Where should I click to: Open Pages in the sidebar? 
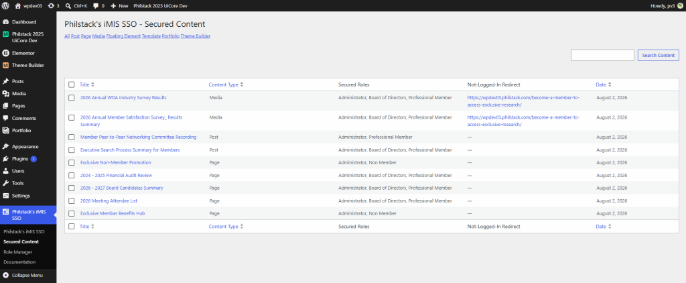(28, 105)
